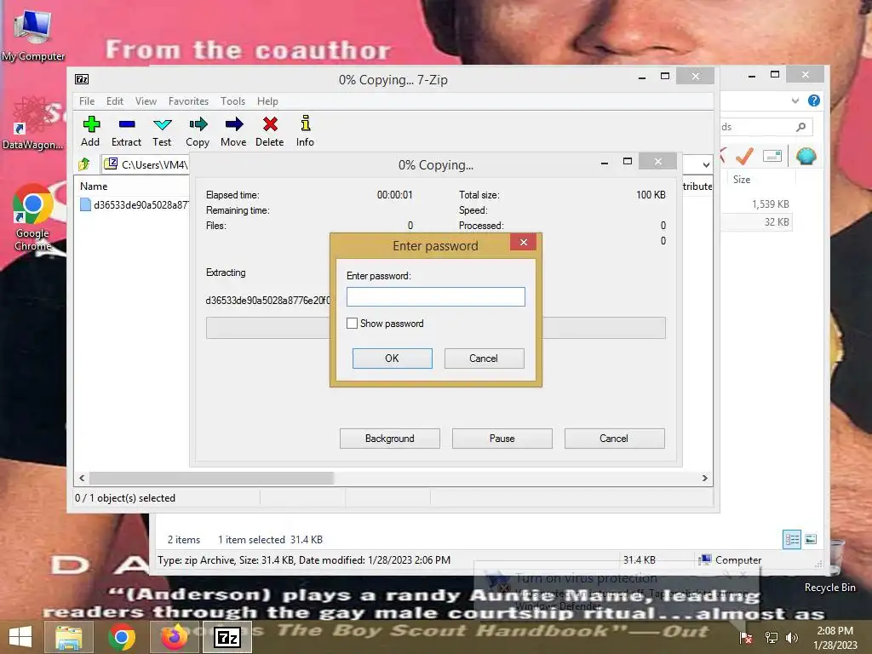Click the Background button in copying dialog
Image resolution: width=872 pixels, height=654 pixels.
click(389, 439)
